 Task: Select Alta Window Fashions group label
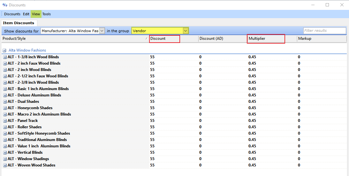point(27,50)
